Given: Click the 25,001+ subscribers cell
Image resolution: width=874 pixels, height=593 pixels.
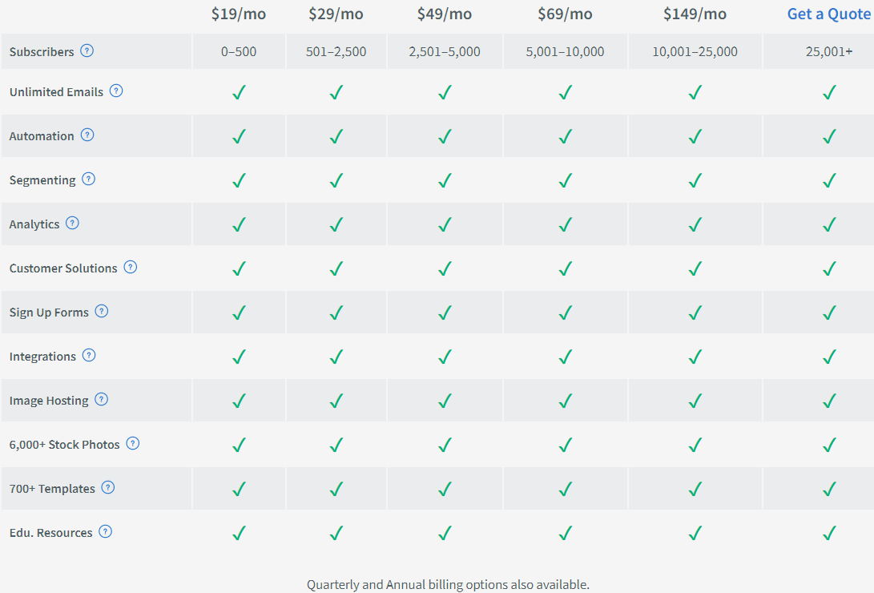Looking at the screenshot, I should pos(829,52).
